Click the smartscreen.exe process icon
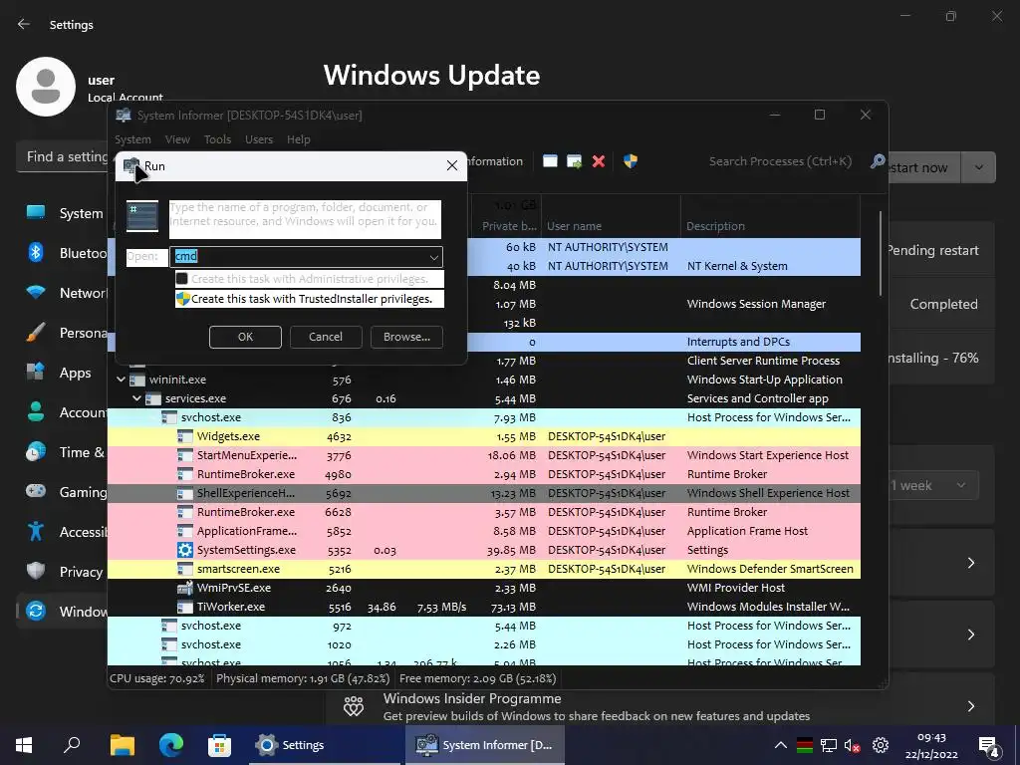The image size is (1020, 765). (185, 569)
